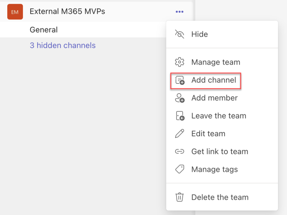Open Manage tags from the menu
Image resolution: width=287 pixels, height=215 pixels.
point(222,169)
